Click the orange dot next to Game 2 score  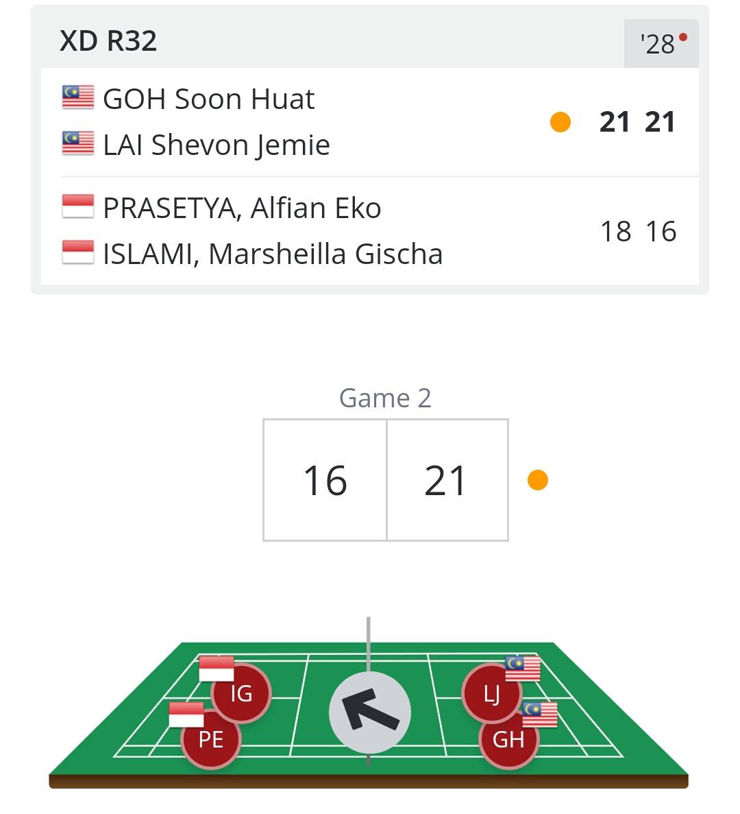[537, 480]
